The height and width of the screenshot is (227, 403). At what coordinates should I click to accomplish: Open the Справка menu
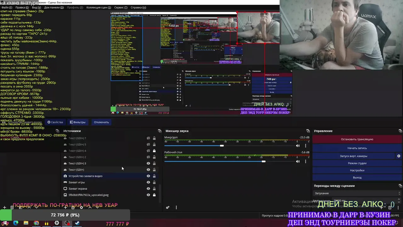(x=138, y=7)
